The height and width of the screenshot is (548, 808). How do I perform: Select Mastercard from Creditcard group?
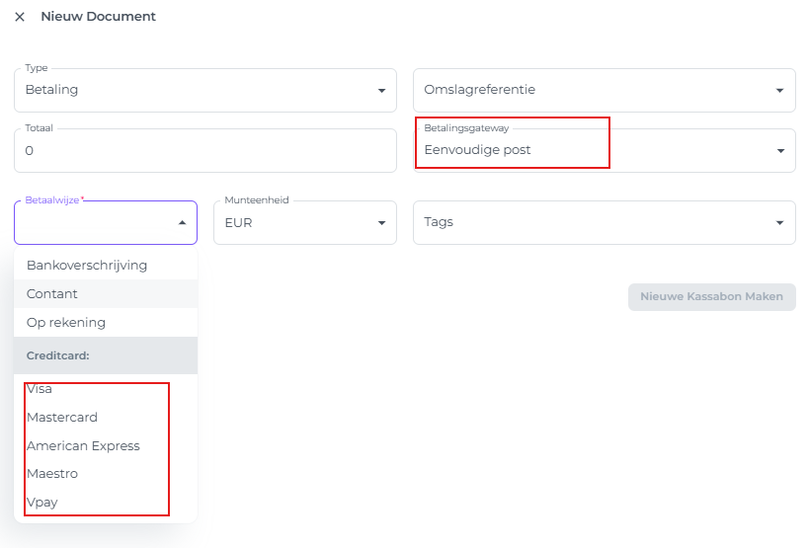(x=62, y=418)
